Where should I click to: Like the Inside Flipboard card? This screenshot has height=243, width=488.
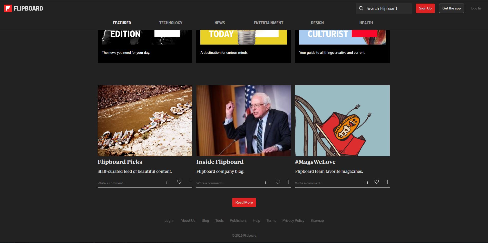[x=278, y=182]
